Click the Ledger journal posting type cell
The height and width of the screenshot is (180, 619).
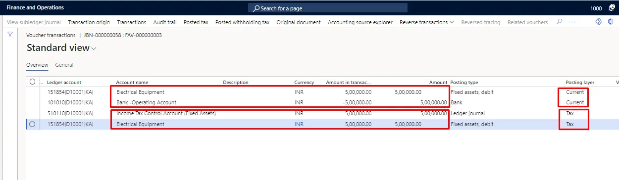coord(467,113)
